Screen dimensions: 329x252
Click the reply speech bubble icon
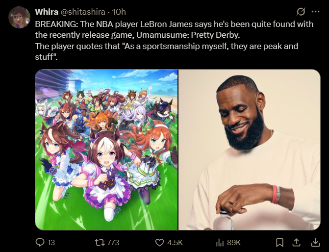[40, 242]
